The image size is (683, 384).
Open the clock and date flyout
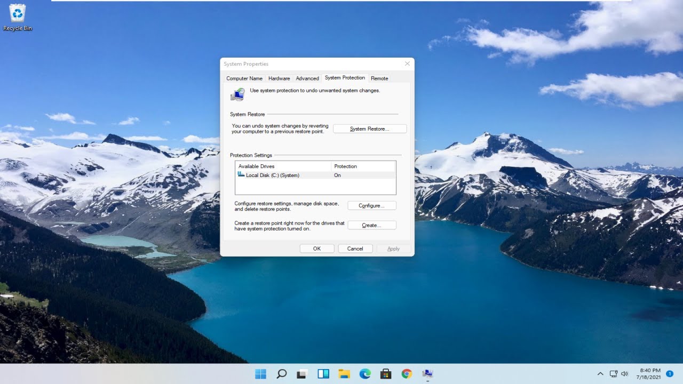click(649, 374)
